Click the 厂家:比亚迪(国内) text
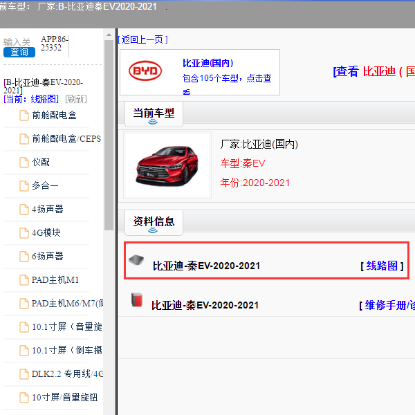Screen dimensions: 415x415 (x=259, y=145)
